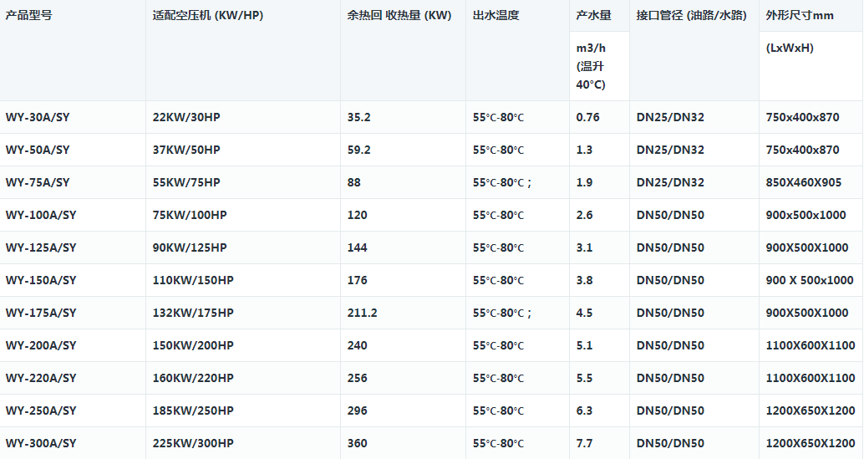
Task: Click water output value 3.1
Action: pyautogui.click(x=584, y=247)
